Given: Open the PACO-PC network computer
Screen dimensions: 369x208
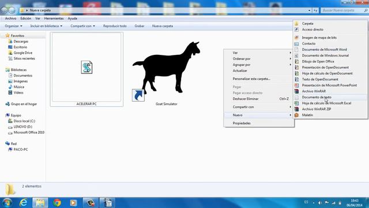Looking at the screenshot, I should tap(18, 149).
